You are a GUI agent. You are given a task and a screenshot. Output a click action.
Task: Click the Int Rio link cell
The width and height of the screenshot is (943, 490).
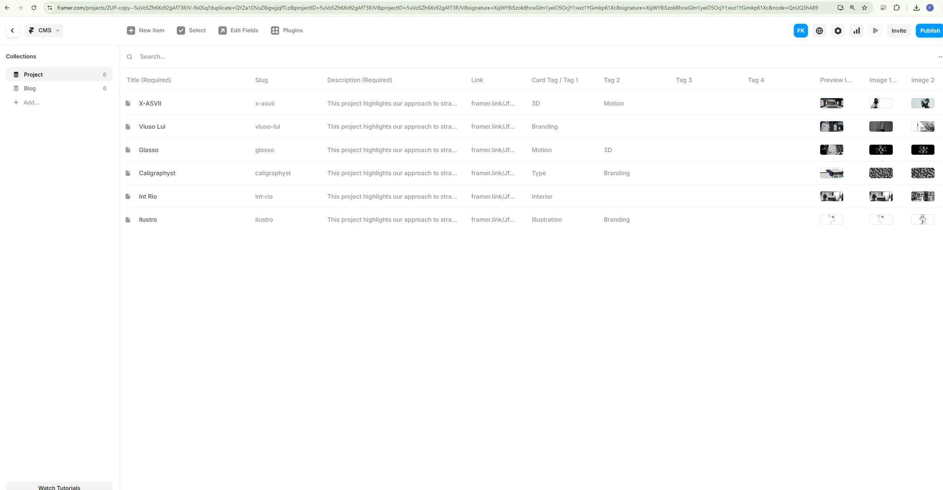(x=493, y=197)
